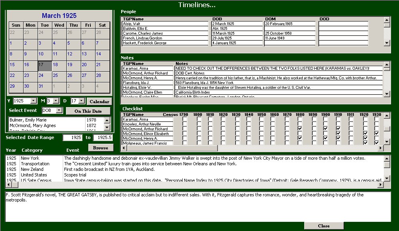Screen dimensions: 399x231
Task: Choose March 17 highlighted day
Action: (45, 66)
